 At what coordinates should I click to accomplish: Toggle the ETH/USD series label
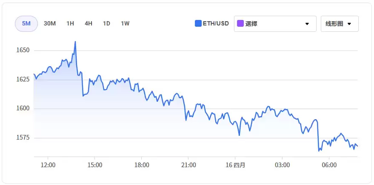pos(216,24)
